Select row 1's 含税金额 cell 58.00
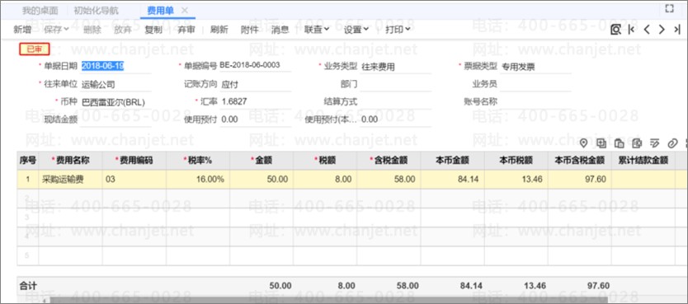The width and height of the screenshot is (688, 304). pyautogui.click(x=389, y=180)
